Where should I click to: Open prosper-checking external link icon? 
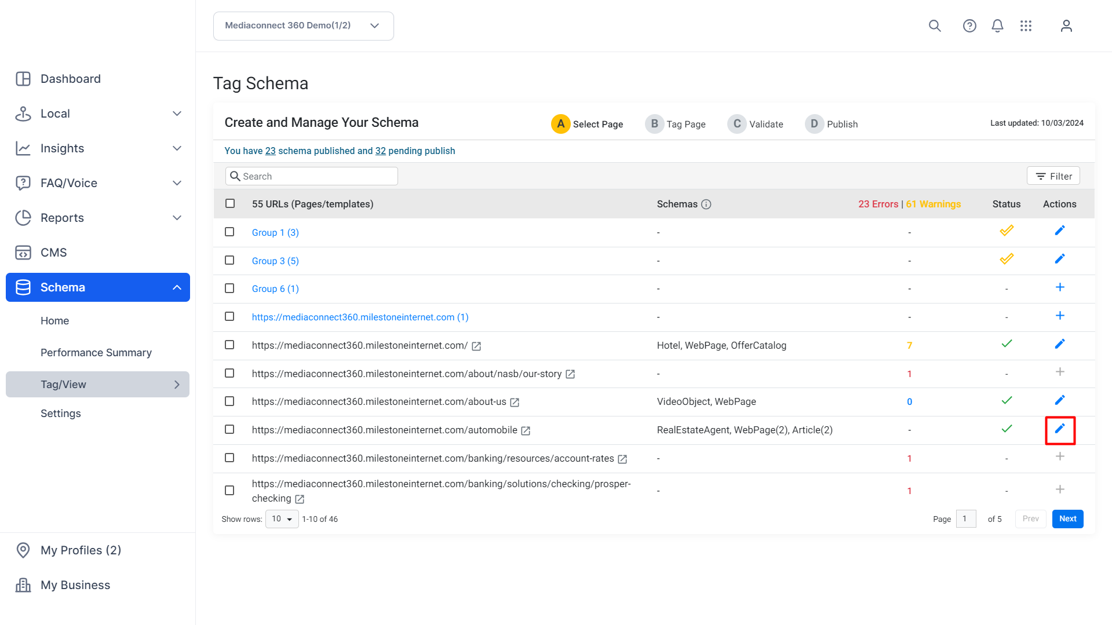point(300,499)
